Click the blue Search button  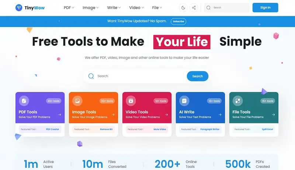(x=197, y=76)
